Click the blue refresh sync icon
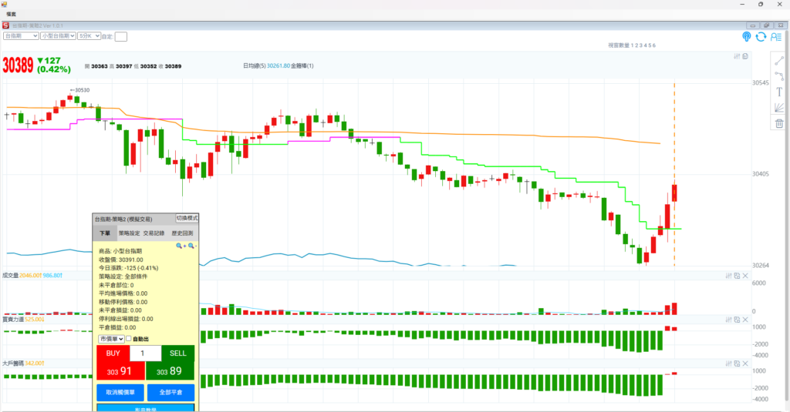790x412 pixels. pyautogui.click(x=761, y=36)
